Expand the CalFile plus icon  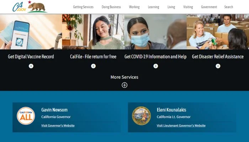coord(93,66)
